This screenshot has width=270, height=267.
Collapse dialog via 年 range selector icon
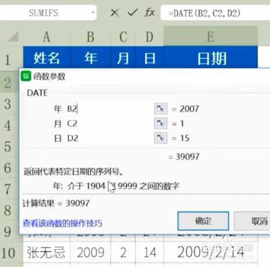click(161, 109)
